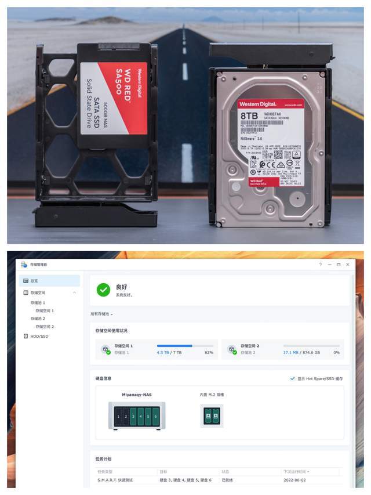The width and height of the screenshot is (371, 495).
Task: Select drive bay 4 in NAS diagram
Action: click(x=141, y=417)
